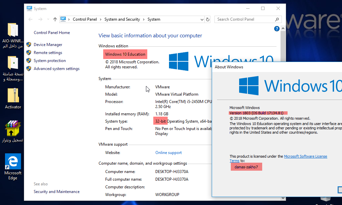Click the Control Panel breadcrumb
342x205 pixels.
point(84,19)
